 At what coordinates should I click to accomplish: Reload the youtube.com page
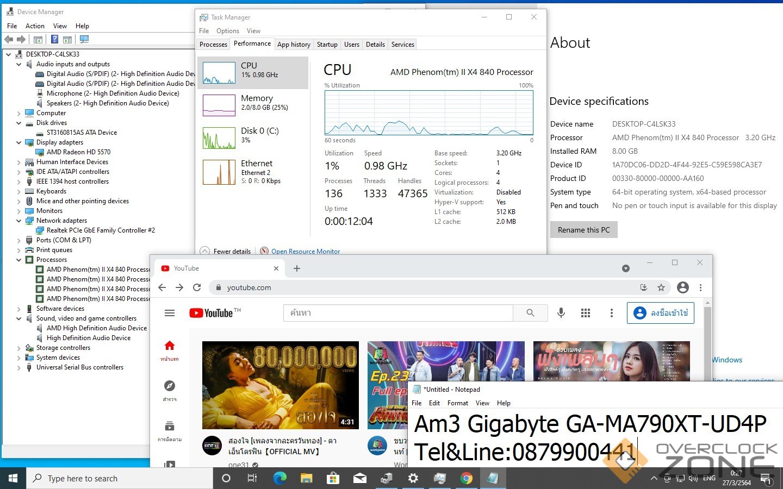[197, 287]
